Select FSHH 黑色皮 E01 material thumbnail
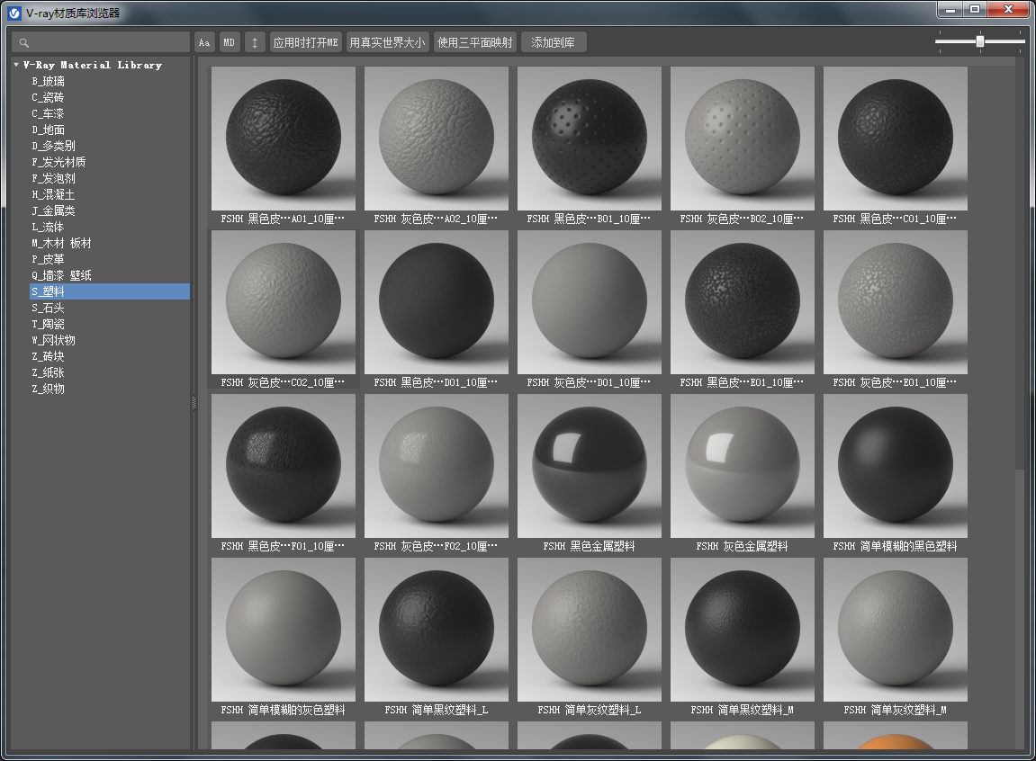Image resolution: width=1036 pixels, height=761 pixels. [x=743, y=301]
